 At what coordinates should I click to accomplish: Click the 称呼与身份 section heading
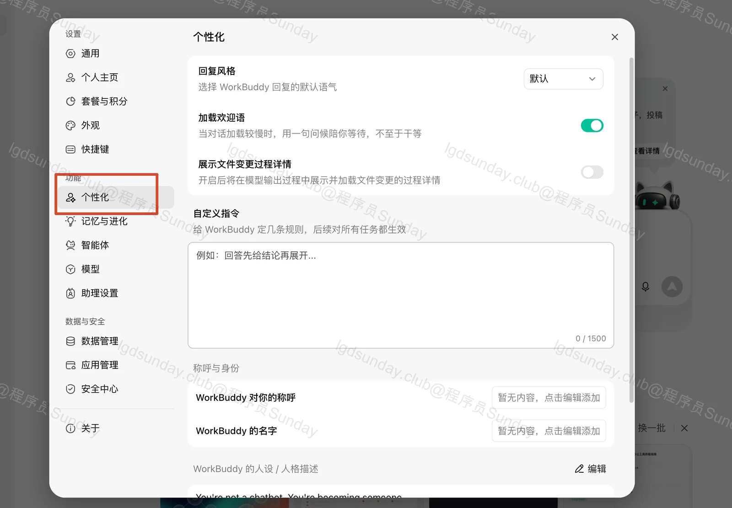[x=216, y=368]
